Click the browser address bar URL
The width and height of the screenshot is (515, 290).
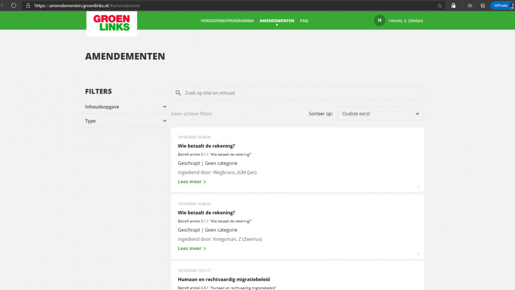point(88,5)
